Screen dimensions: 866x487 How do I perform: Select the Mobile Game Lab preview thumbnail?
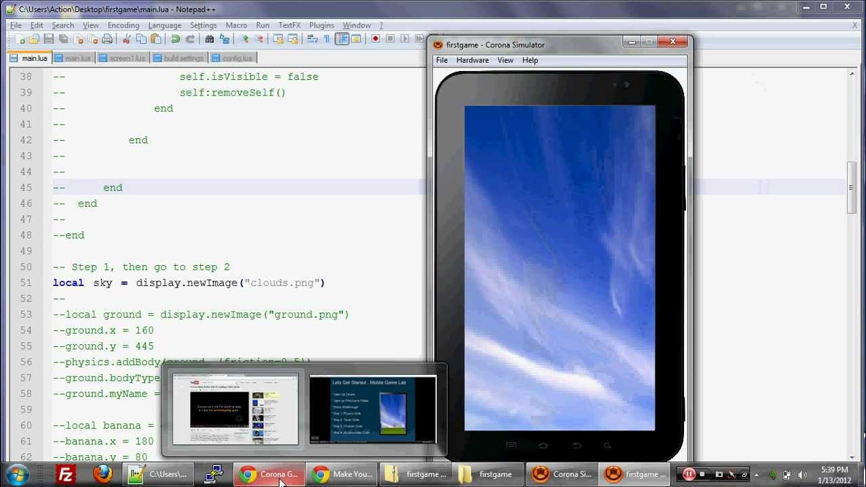point(373,409)
